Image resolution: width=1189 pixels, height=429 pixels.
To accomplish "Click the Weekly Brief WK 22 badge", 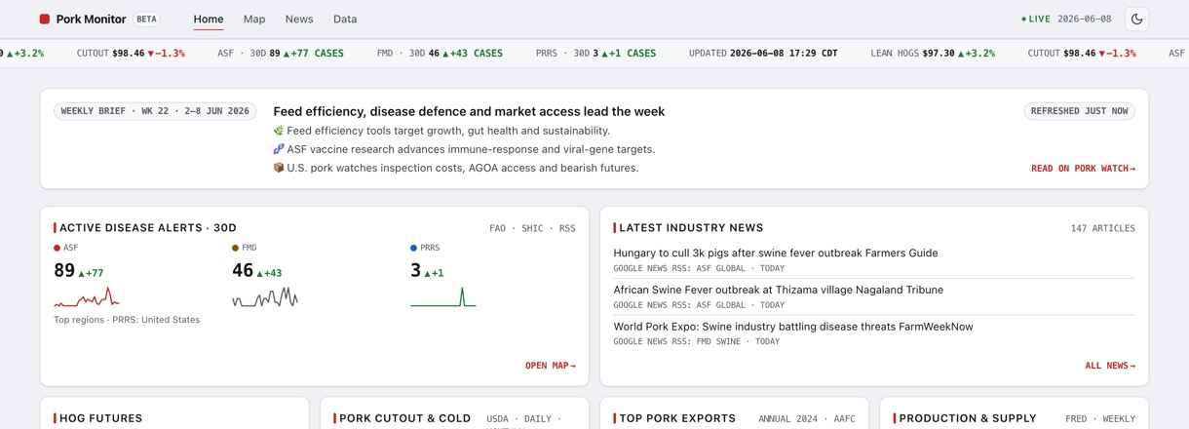I will [x=155, y=111].
